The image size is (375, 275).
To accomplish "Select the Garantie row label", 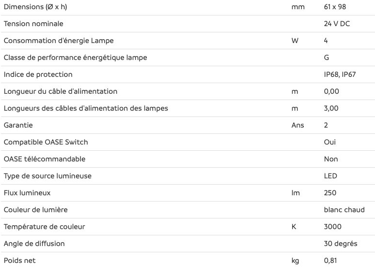I will point(18,125).
